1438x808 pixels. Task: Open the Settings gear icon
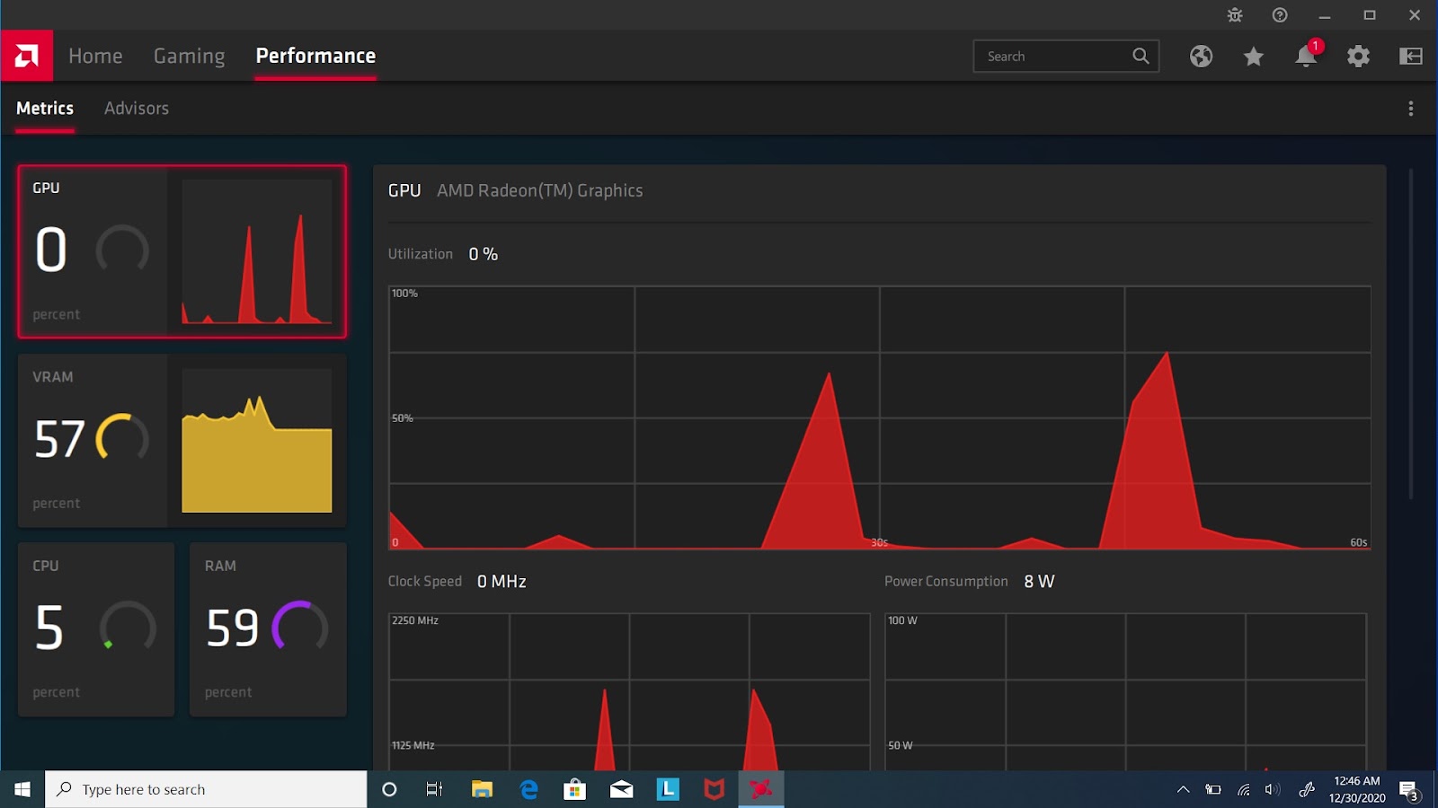pyautogui.click(x=1358, y=57)
